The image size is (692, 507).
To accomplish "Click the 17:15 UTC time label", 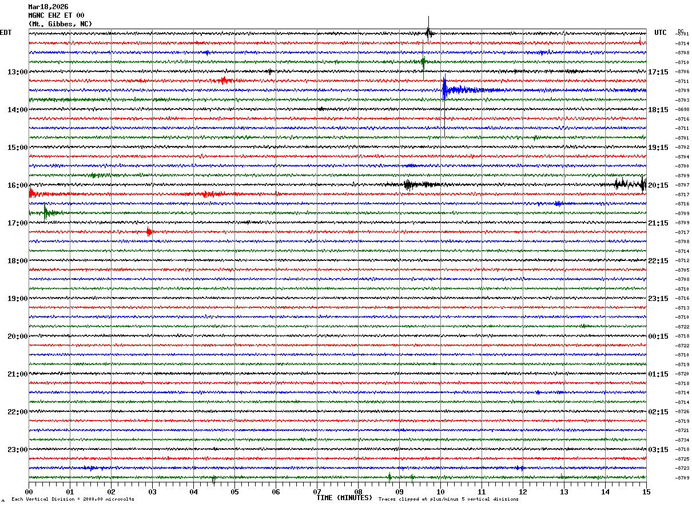I will coord(658,72).
